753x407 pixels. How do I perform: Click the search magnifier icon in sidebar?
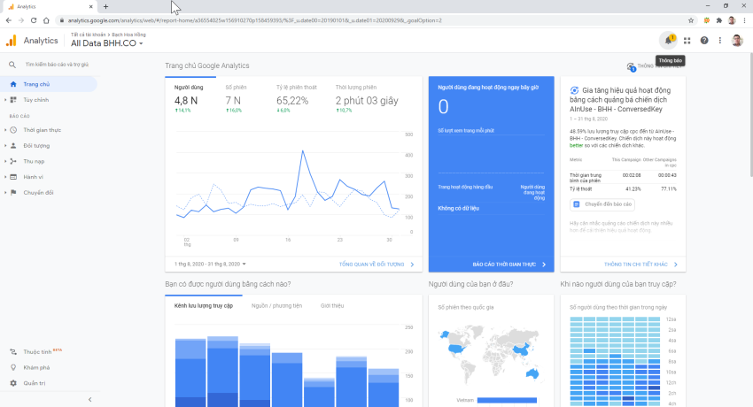[12, 65]
